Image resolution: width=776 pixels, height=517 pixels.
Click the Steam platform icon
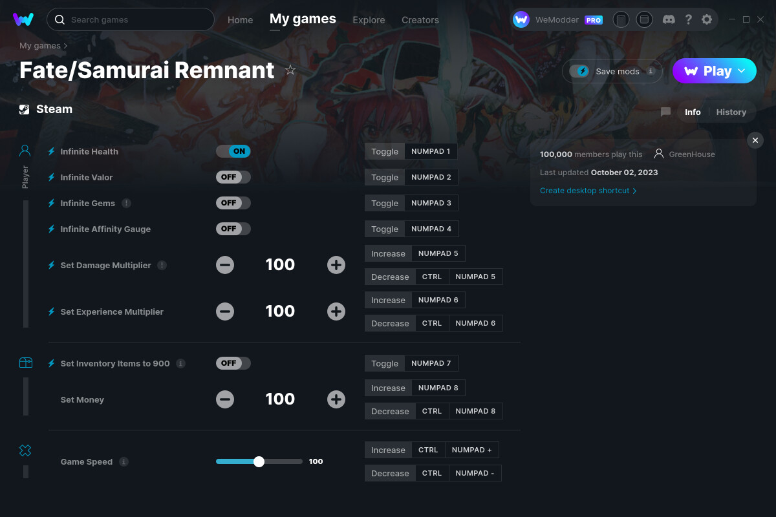click(x=25, y=109)
